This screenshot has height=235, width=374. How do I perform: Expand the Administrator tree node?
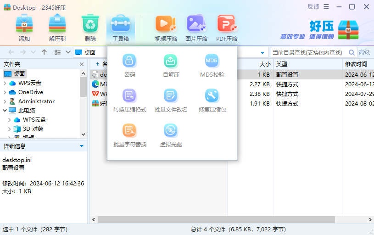[x=5, y=101]
